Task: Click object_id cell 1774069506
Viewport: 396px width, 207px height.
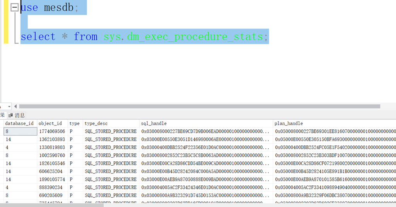Action: [x=52, y=131]
